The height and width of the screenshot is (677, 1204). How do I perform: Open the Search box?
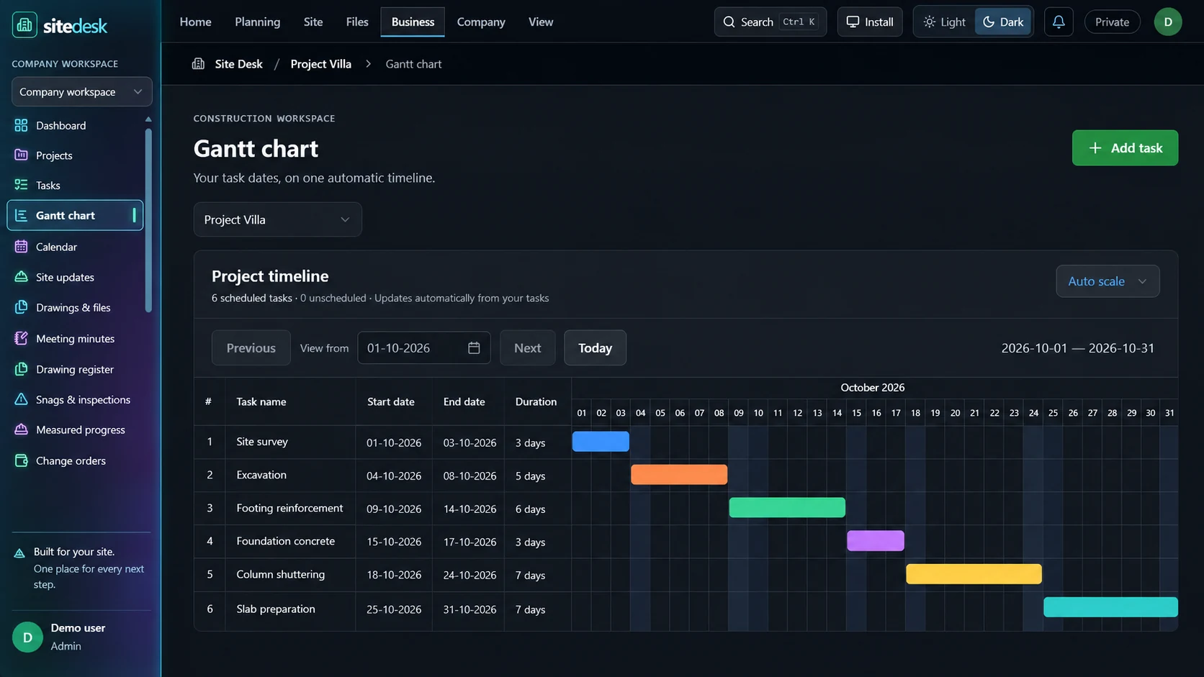[x=770, y=22]
